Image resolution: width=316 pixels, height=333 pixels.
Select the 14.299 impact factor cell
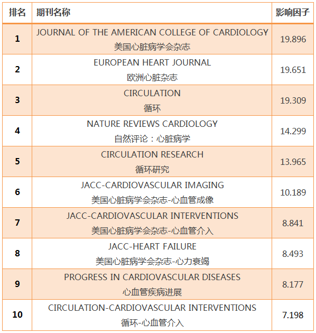pos(293,131)
